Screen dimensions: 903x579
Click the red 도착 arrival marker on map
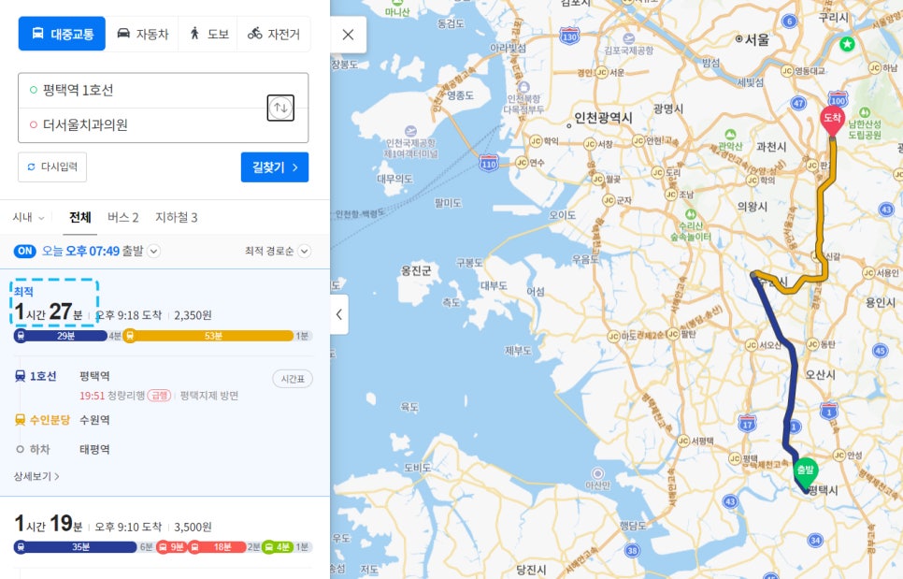(x=831, y=119)
